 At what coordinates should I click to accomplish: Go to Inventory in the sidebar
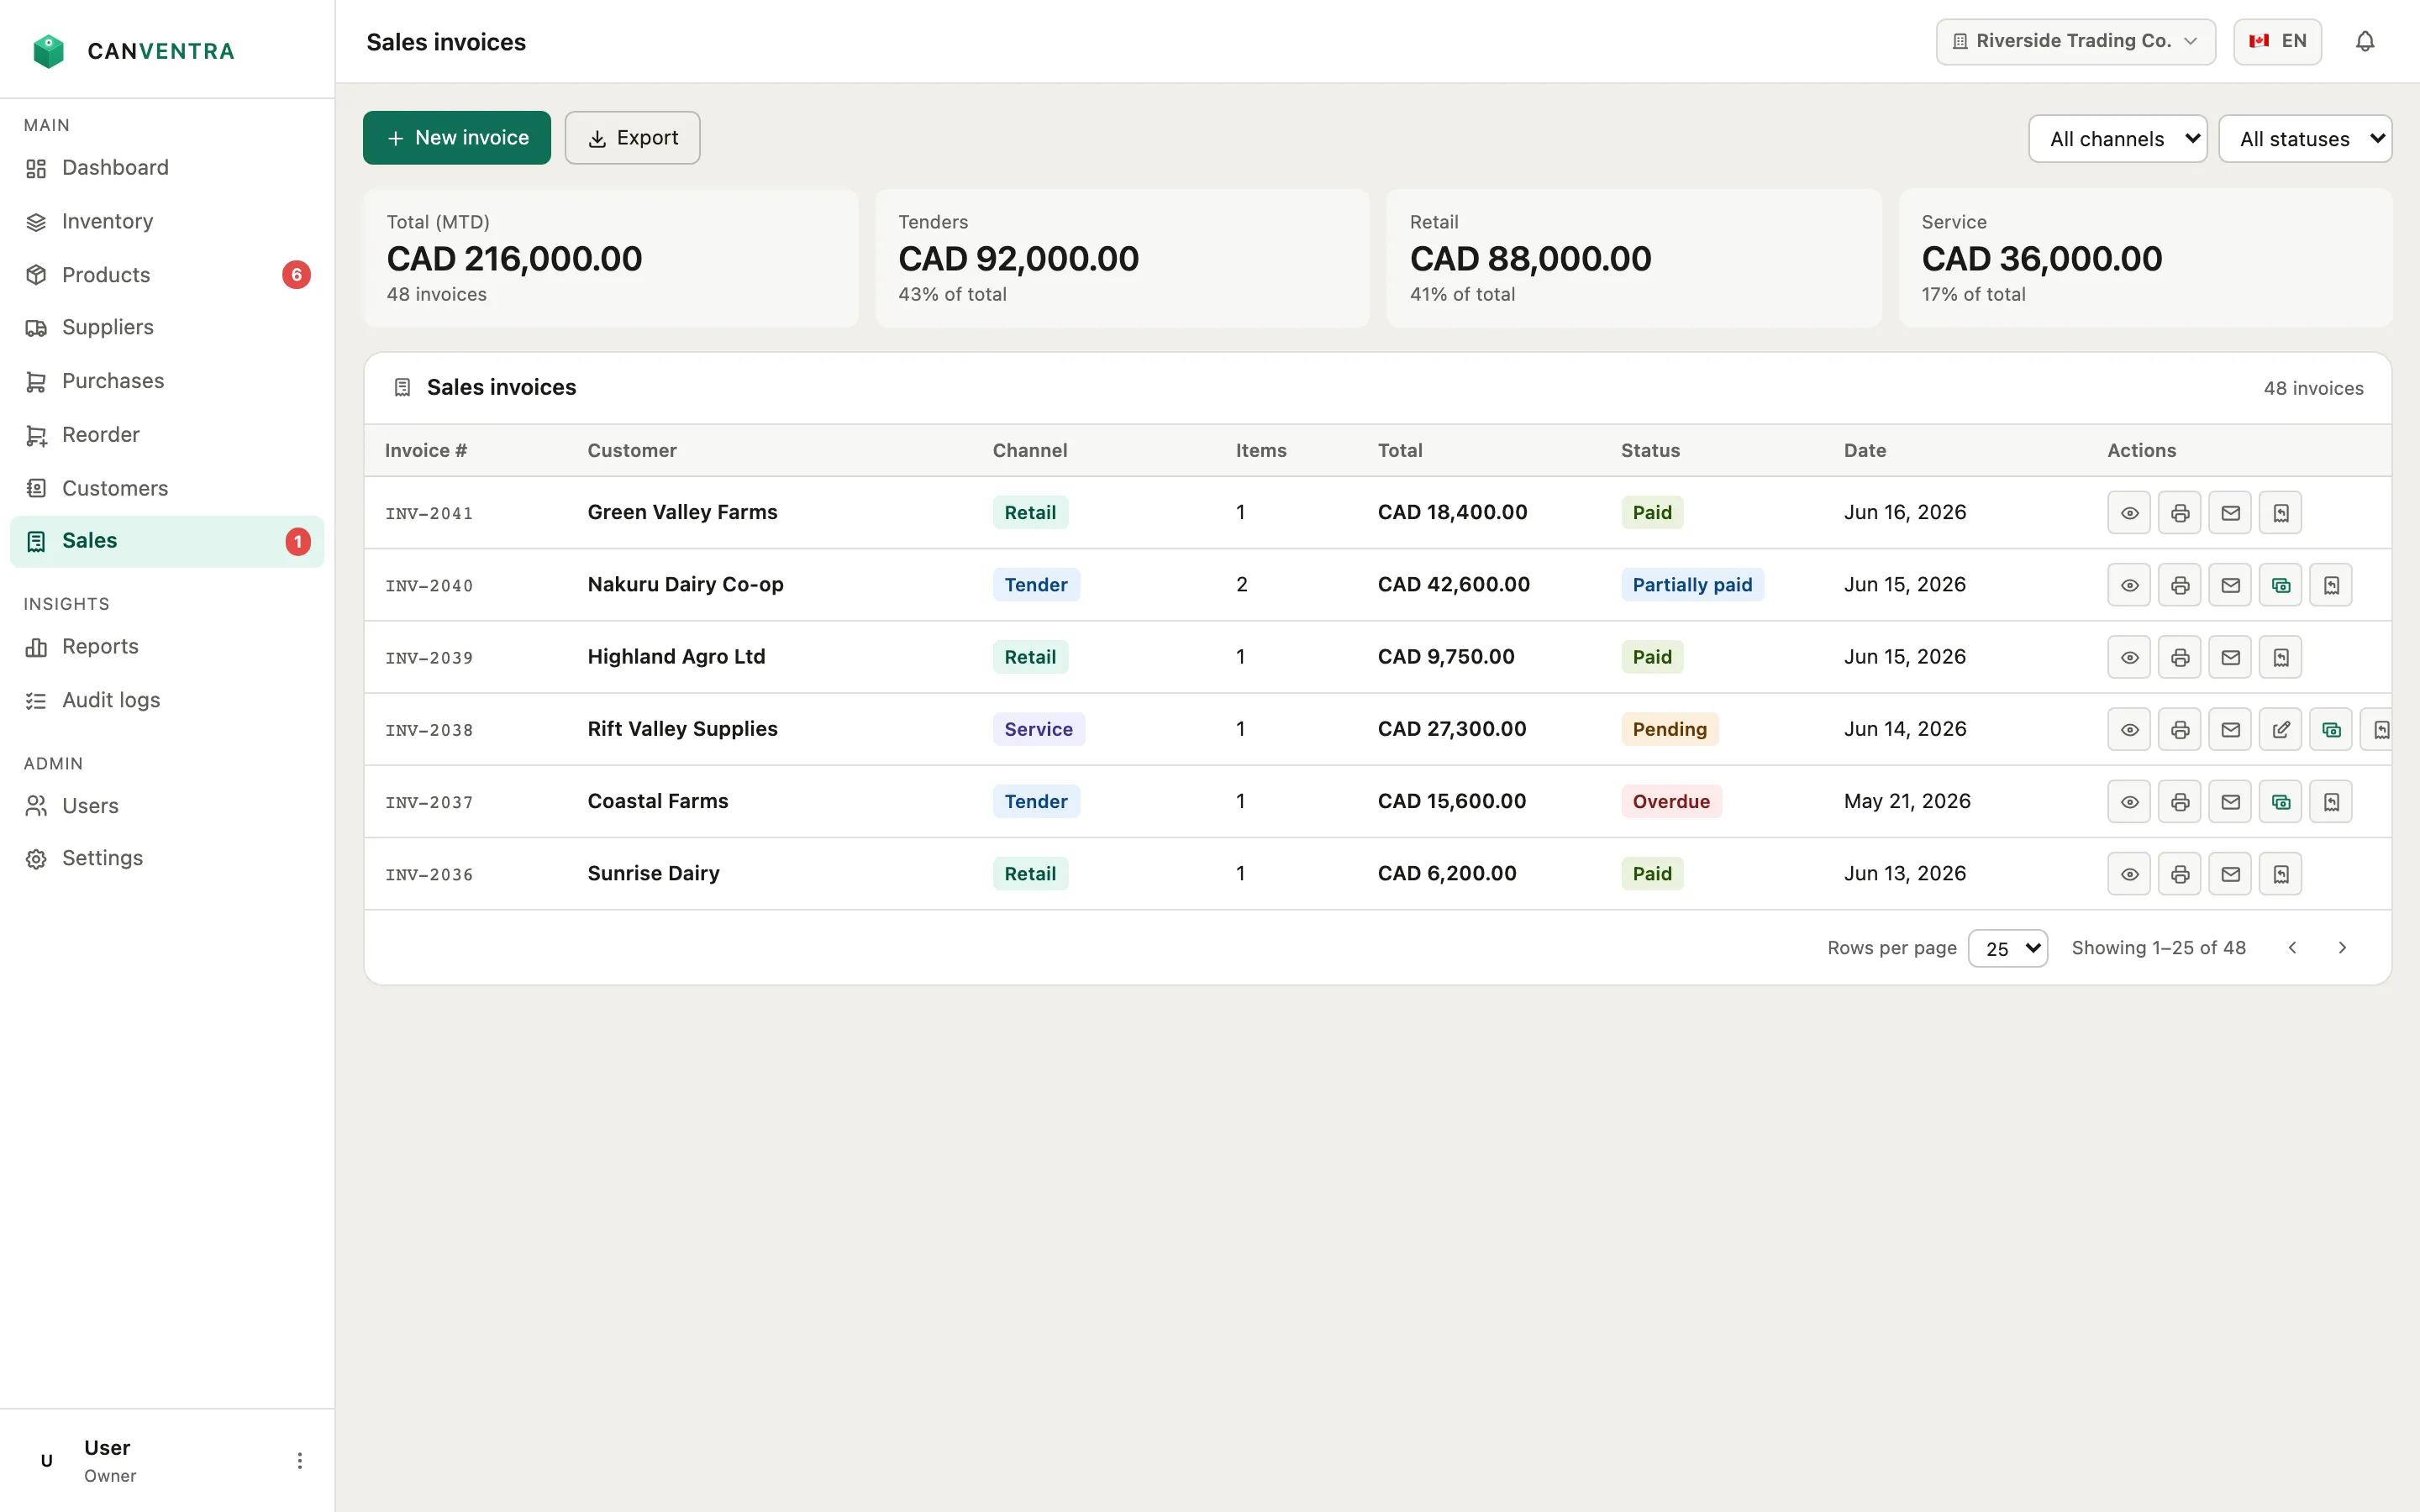pyautogui.click(x=167, y=221)
